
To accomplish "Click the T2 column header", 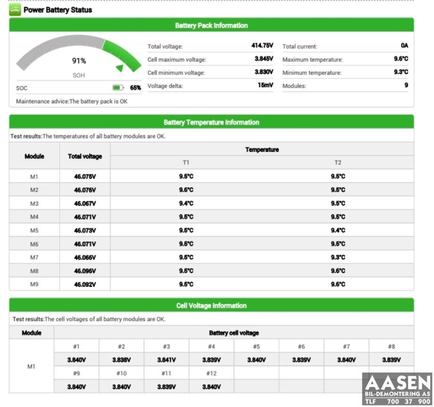I will point(338,162).
